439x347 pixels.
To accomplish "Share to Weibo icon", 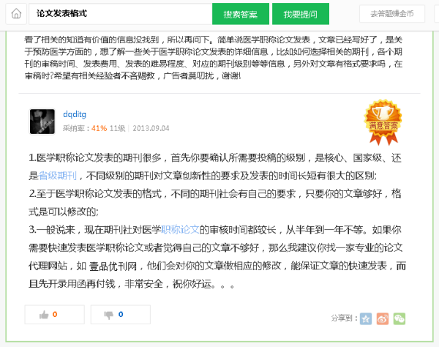I will (x=383, y=318).
